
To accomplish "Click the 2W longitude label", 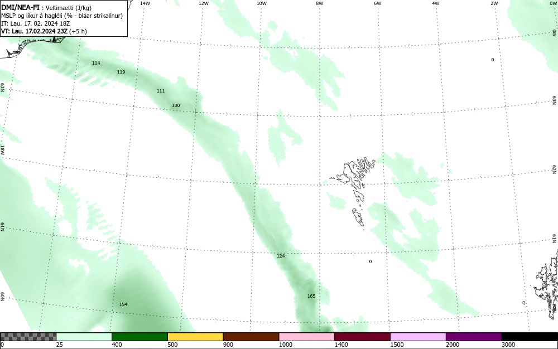I will tap(494, 3).
